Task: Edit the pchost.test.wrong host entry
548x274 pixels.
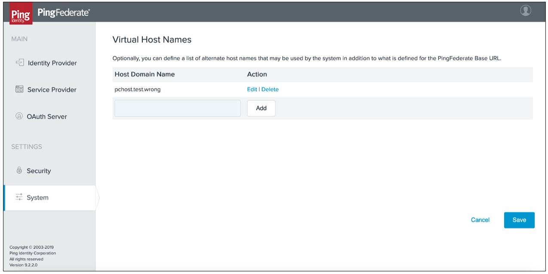Action: (252, 89)
